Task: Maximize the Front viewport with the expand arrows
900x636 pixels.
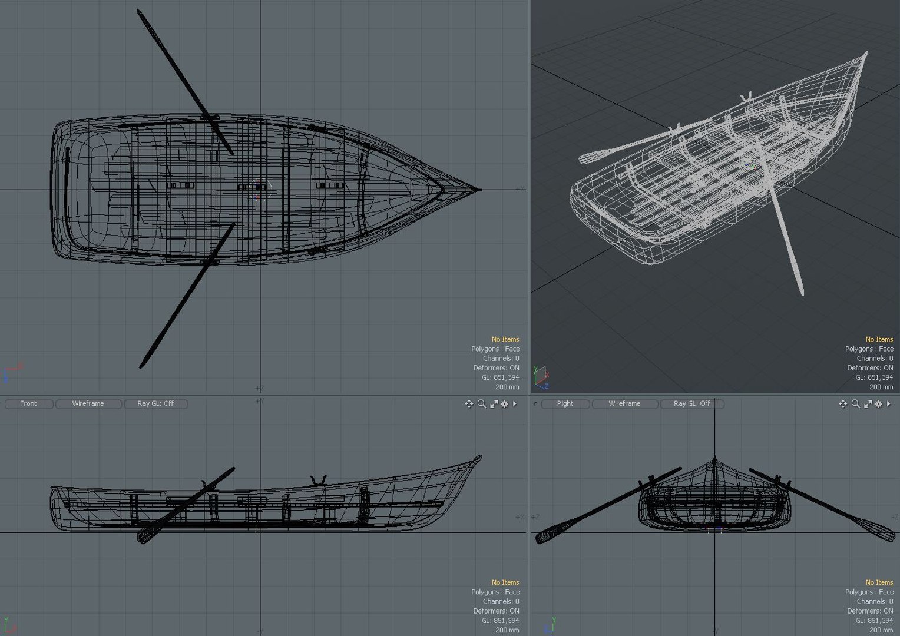Action: [x=494, y=404]
